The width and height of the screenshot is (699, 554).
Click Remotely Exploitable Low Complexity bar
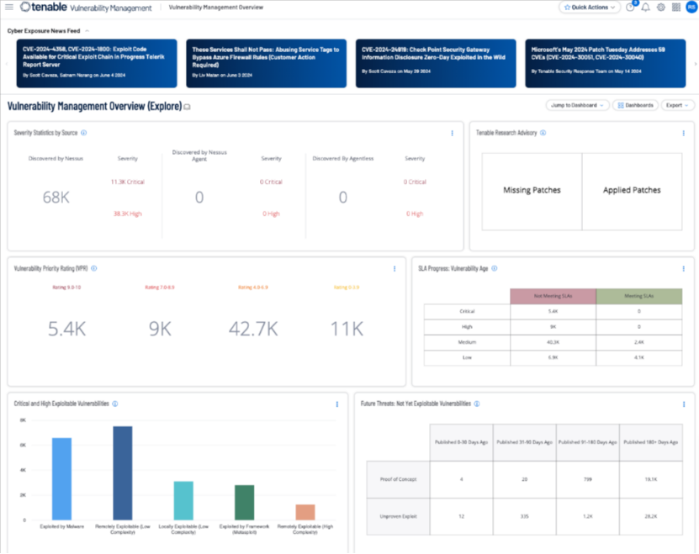(123, 473)
